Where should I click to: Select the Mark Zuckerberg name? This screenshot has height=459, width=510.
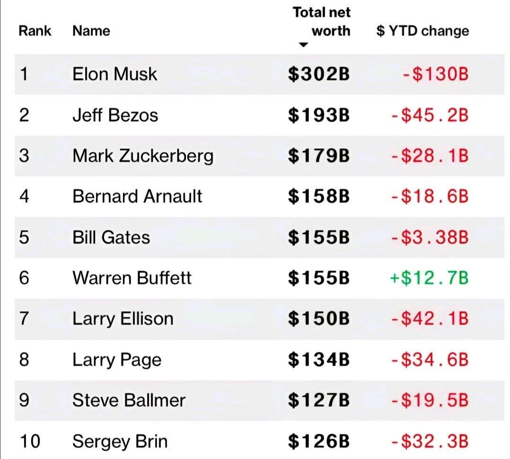point(143,156)
